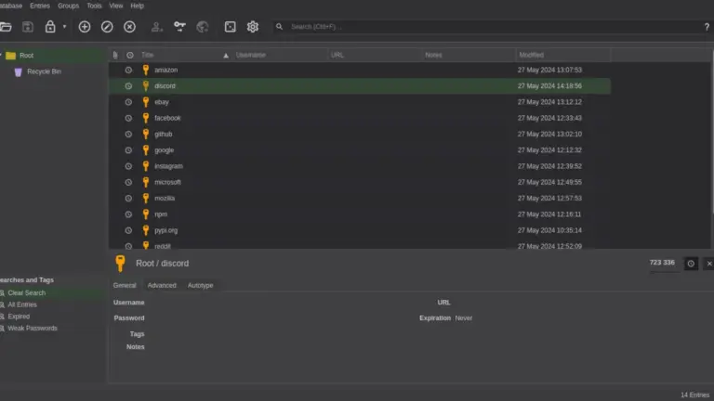Click the key icon of npm entry

[146, 213]
